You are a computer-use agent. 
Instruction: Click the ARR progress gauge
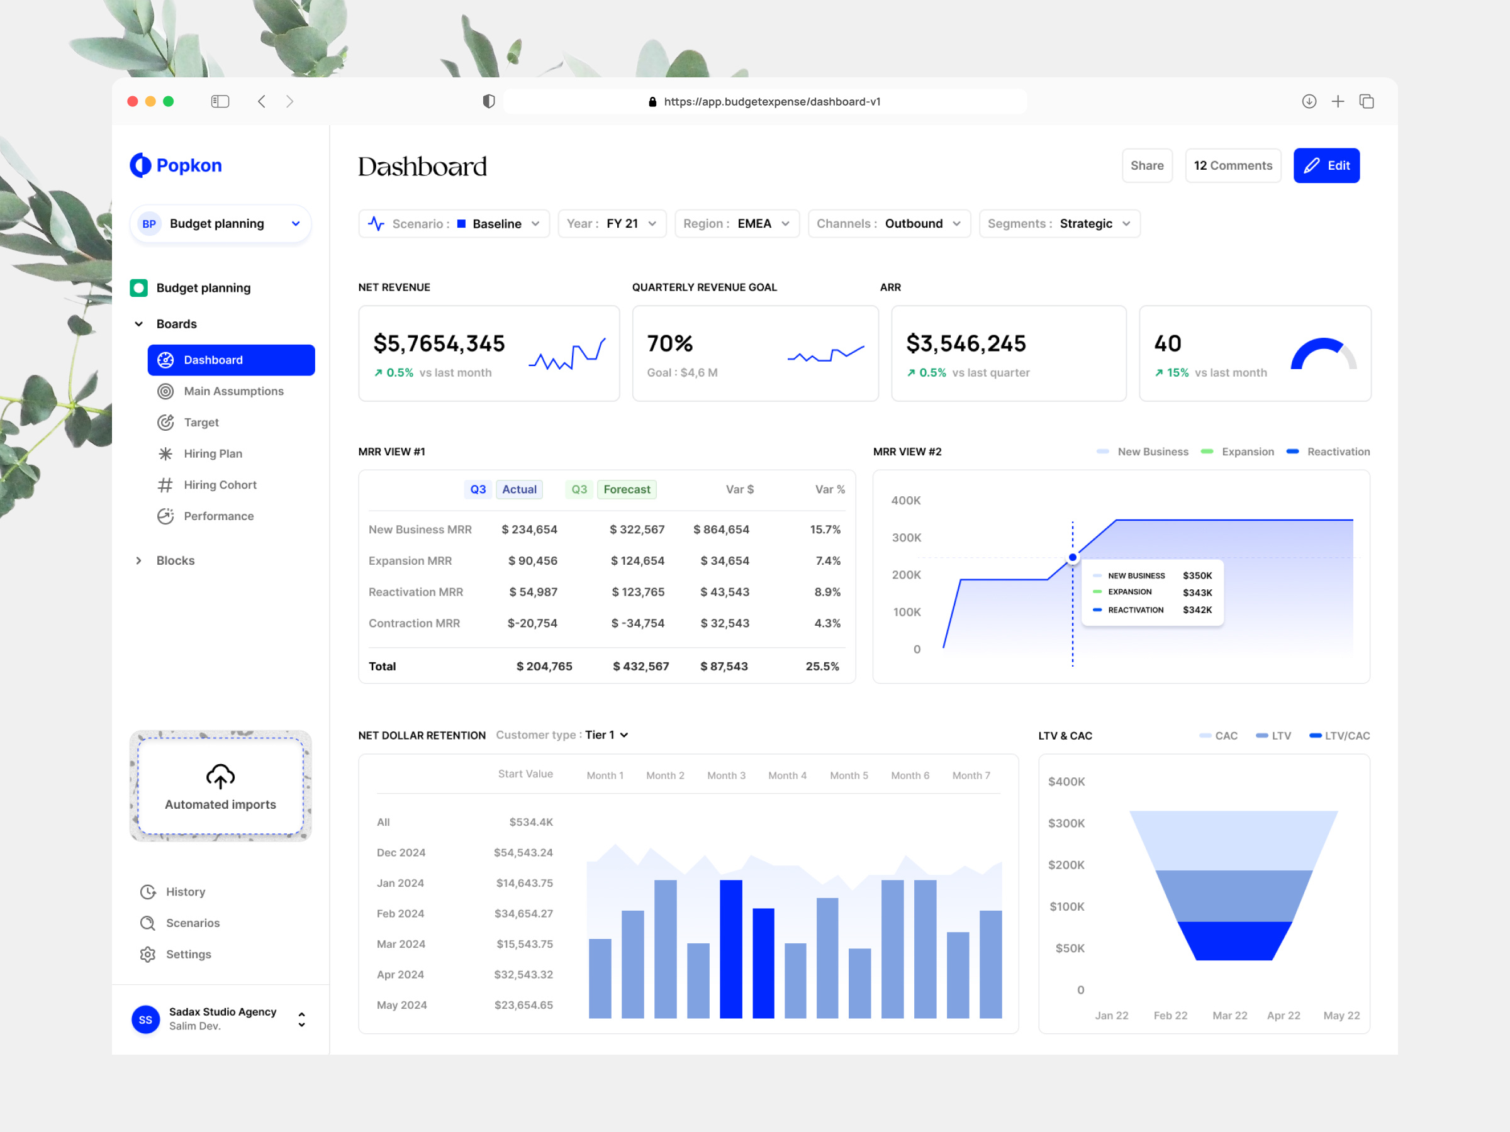pyautogui.click(x=1323, y=354)
